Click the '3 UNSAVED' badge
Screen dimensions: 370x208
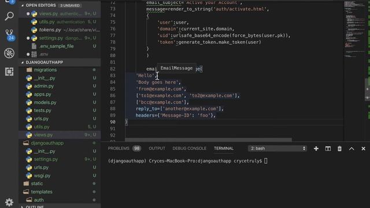click(69, 5)
